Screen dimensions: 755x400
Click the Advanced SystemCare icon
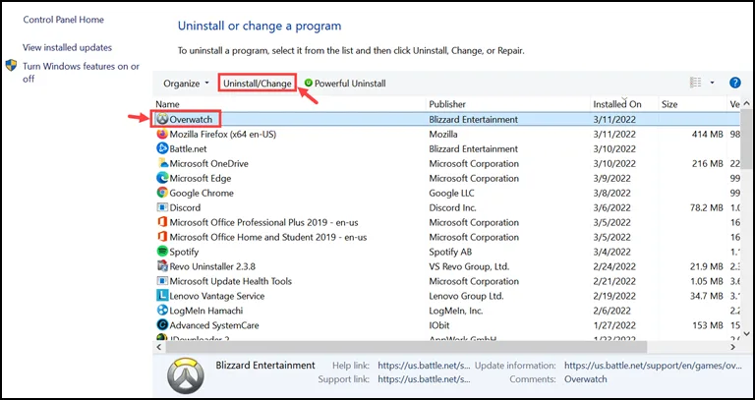[x=162, y=325]
